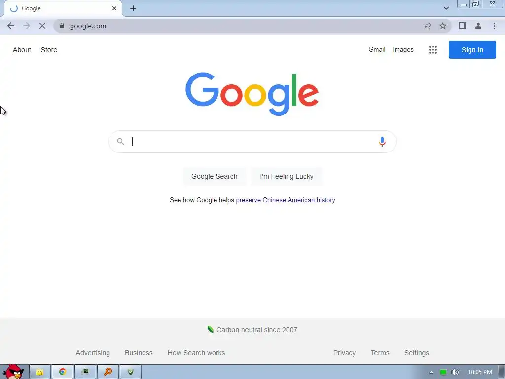
Task: Open the Business footer link
Action: click(139, 353)
